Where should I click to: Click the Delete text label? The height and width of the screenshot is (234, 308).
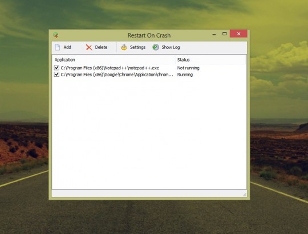tap(101, 47)
